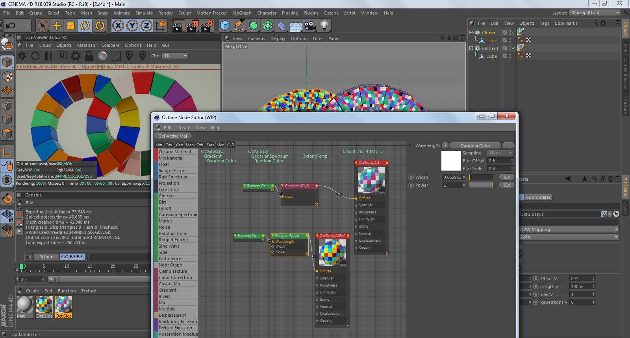Toggle the Tiles V animation radio

point(536,294)
